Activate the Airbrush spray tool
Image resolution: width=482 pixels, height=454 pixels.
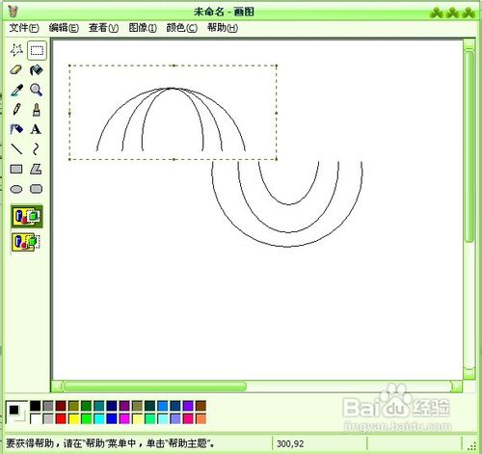point(16,129)
